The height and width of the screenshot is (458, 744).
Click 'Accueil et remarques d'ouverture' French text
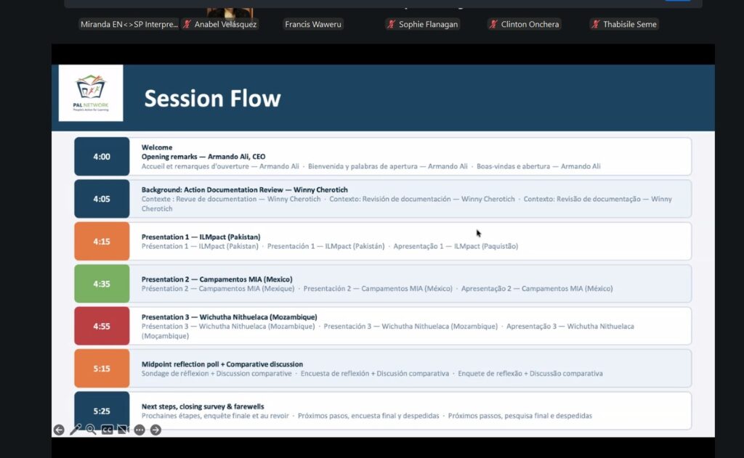click(x=195, y=166)
